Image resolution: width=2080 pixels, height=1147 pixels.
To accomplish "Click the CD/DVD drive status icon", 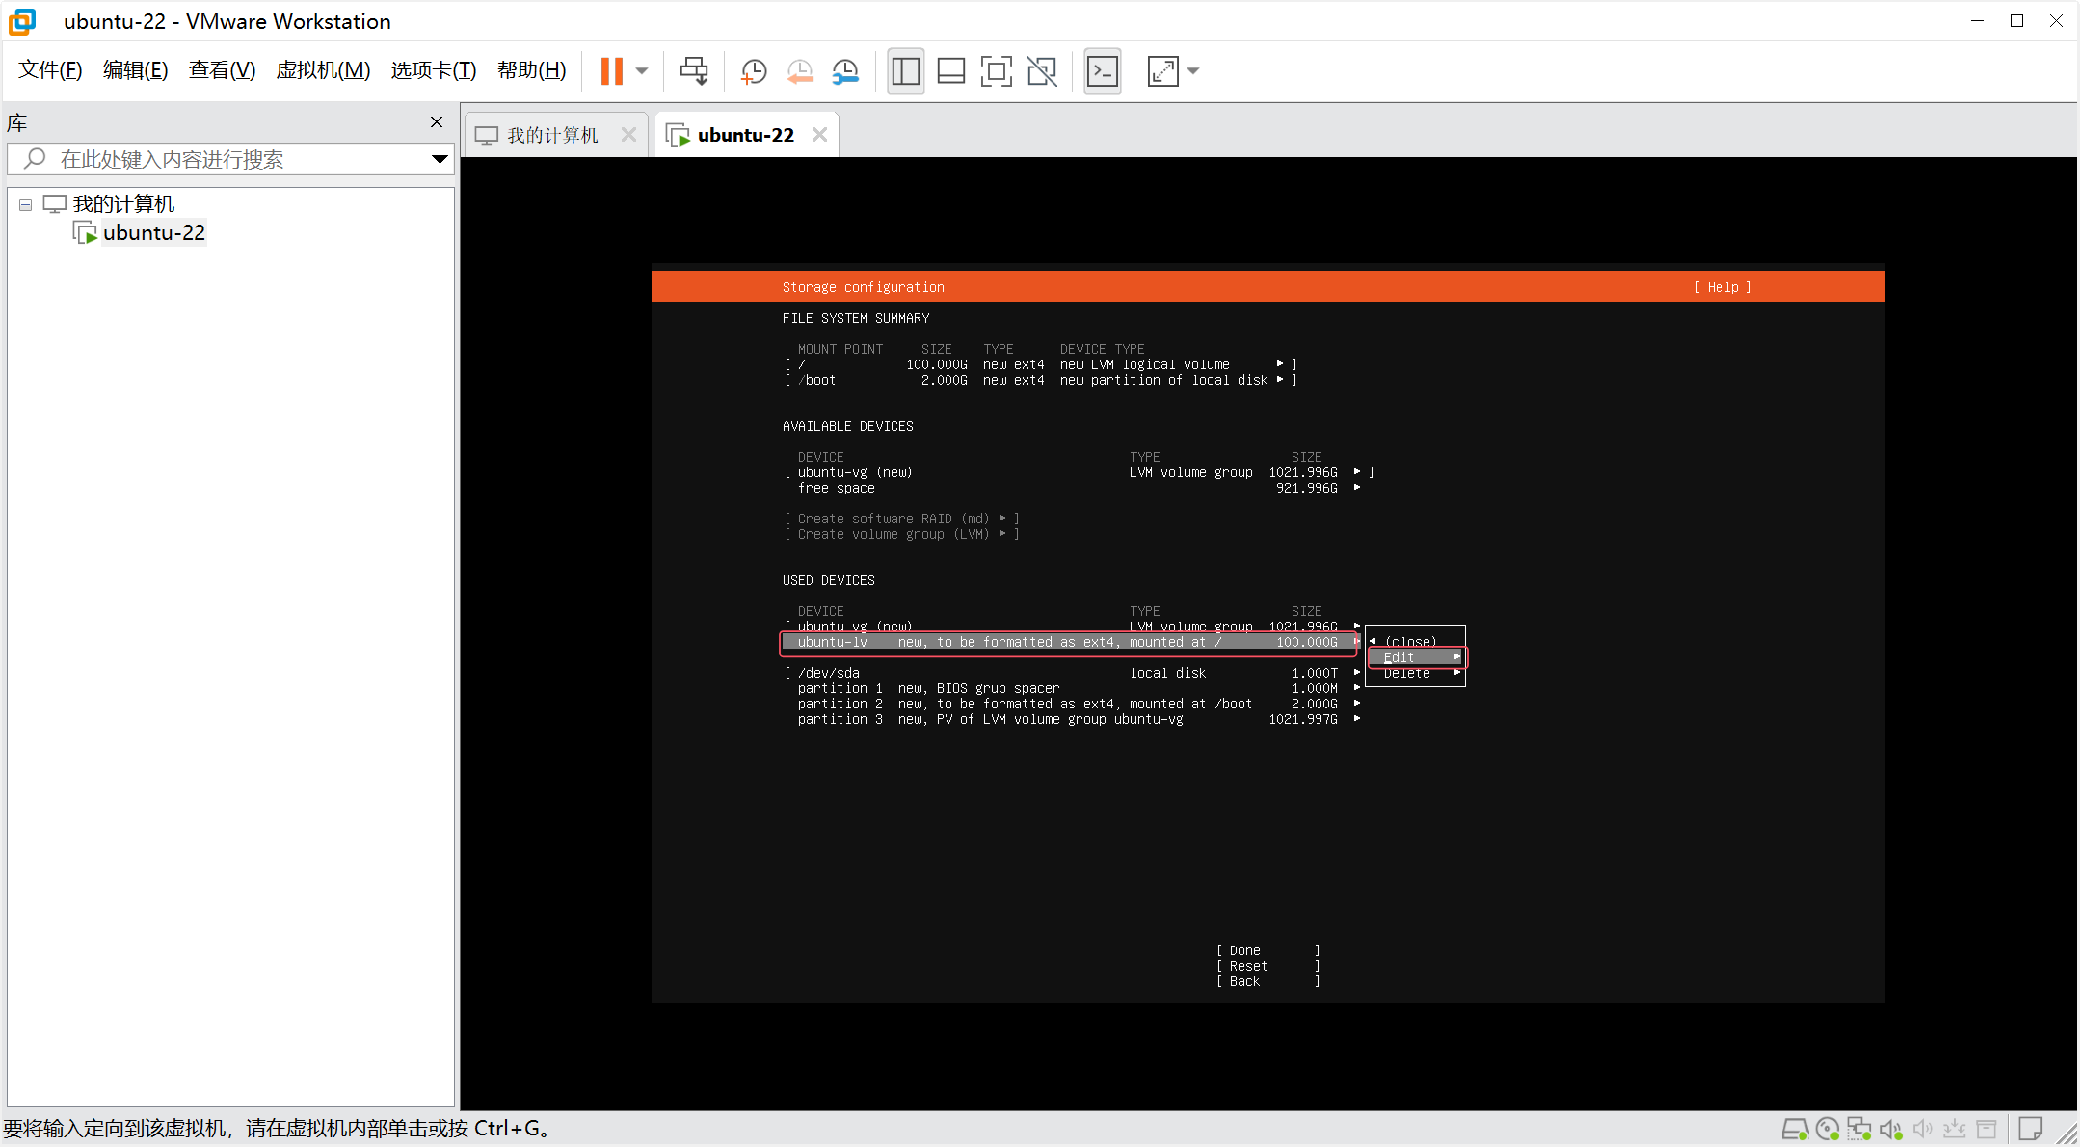I will [x=1827, y=1129].
